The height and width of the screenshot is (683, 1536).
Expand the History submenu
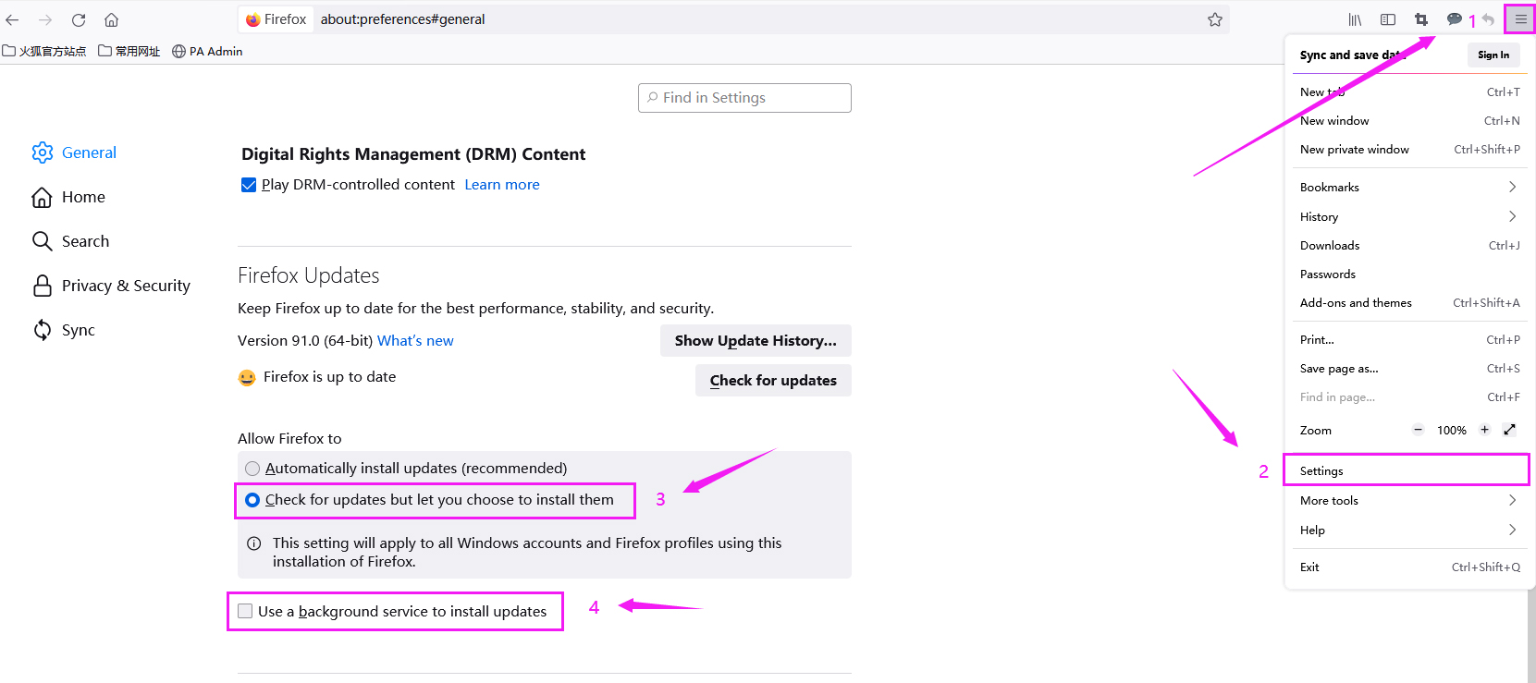coord(1409,216)
